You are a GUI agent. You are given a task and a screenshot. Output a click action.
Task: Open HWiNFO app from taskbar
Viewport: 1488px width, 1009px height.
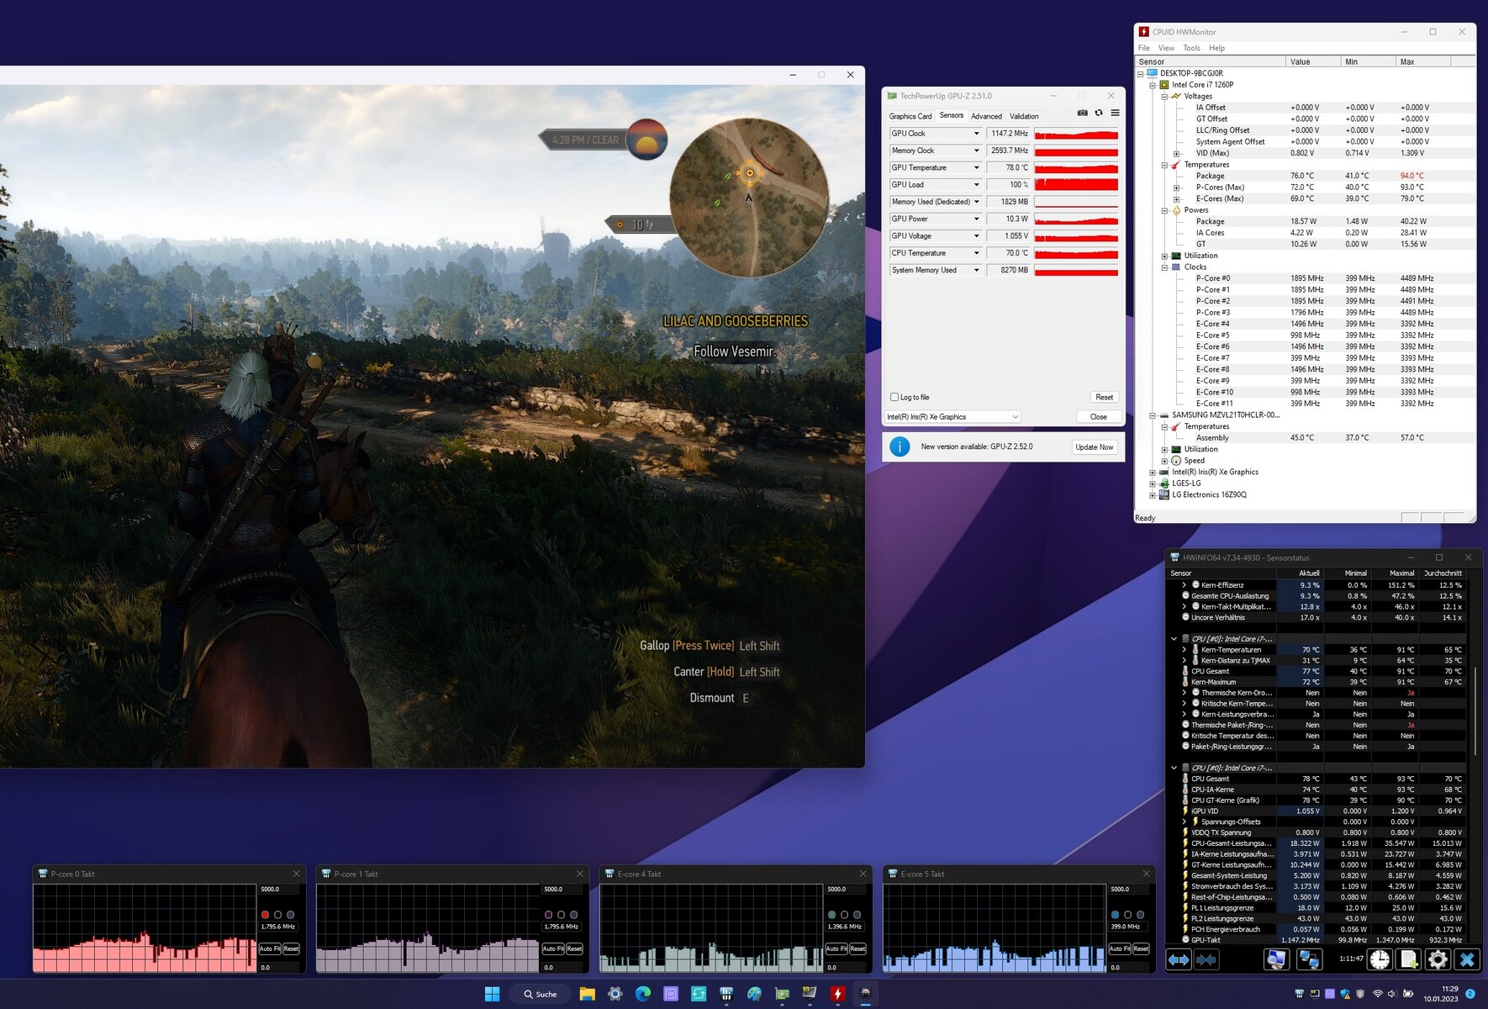tap(726, 994)
